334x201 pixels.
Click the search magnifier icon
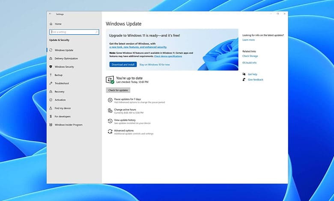(96, 32)
